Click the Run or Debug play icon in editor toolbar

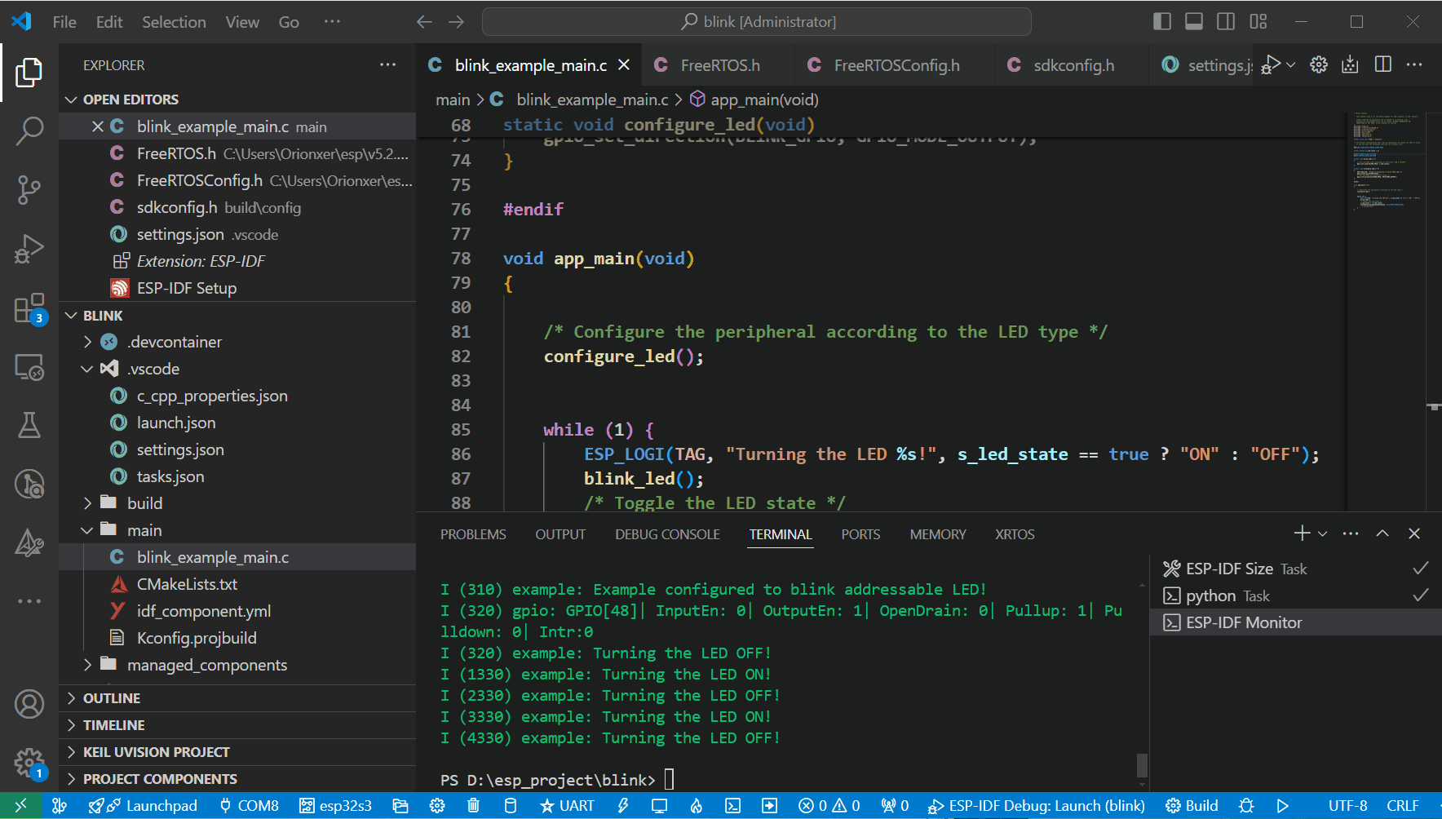1271,64
